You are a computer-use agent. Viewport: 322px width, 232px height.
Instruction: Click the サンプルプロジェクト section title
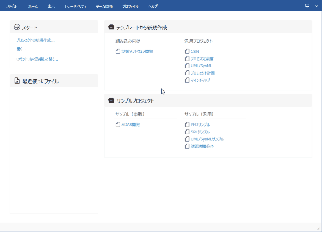135,101
